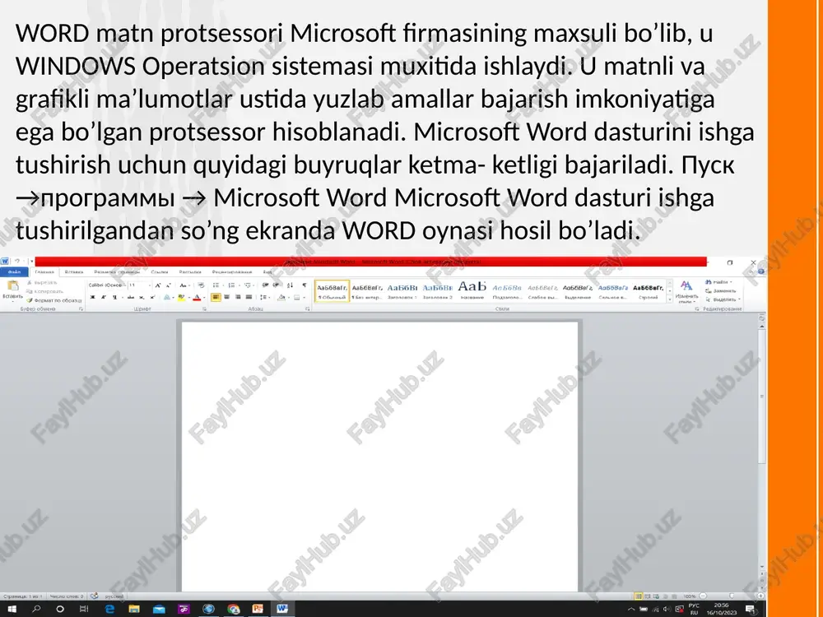Click the Вставить paste icon
Image resolution: width=823 pixels, height=617 pixels.
13,285
